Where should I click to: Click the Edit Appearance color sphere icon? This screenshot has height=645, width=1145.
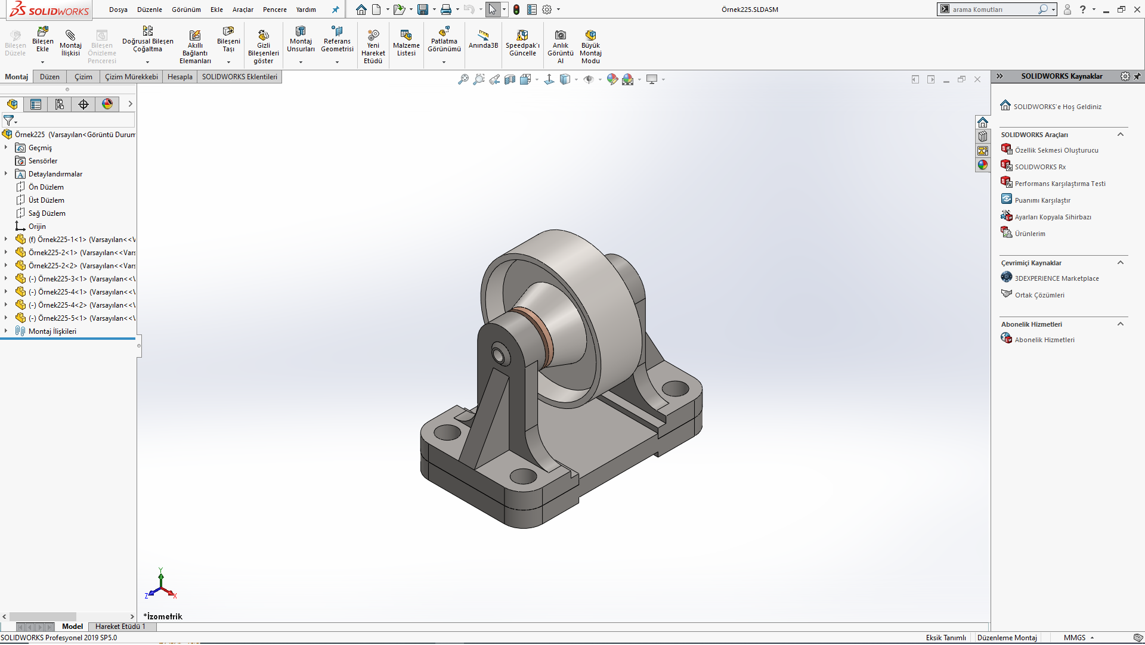pyautogui.click(x=612, y=79)
